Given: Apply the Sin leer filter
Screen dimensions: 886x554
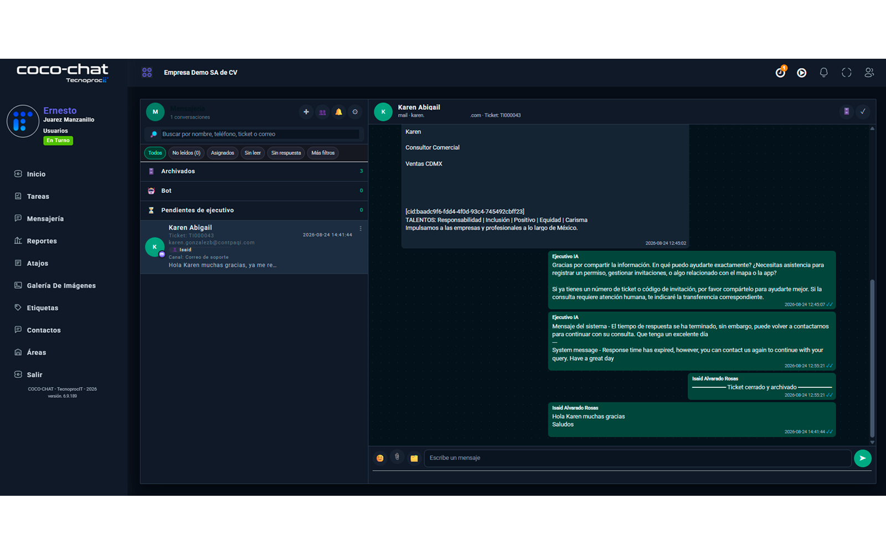Looking at the screenshot, I should pos(253,153).
